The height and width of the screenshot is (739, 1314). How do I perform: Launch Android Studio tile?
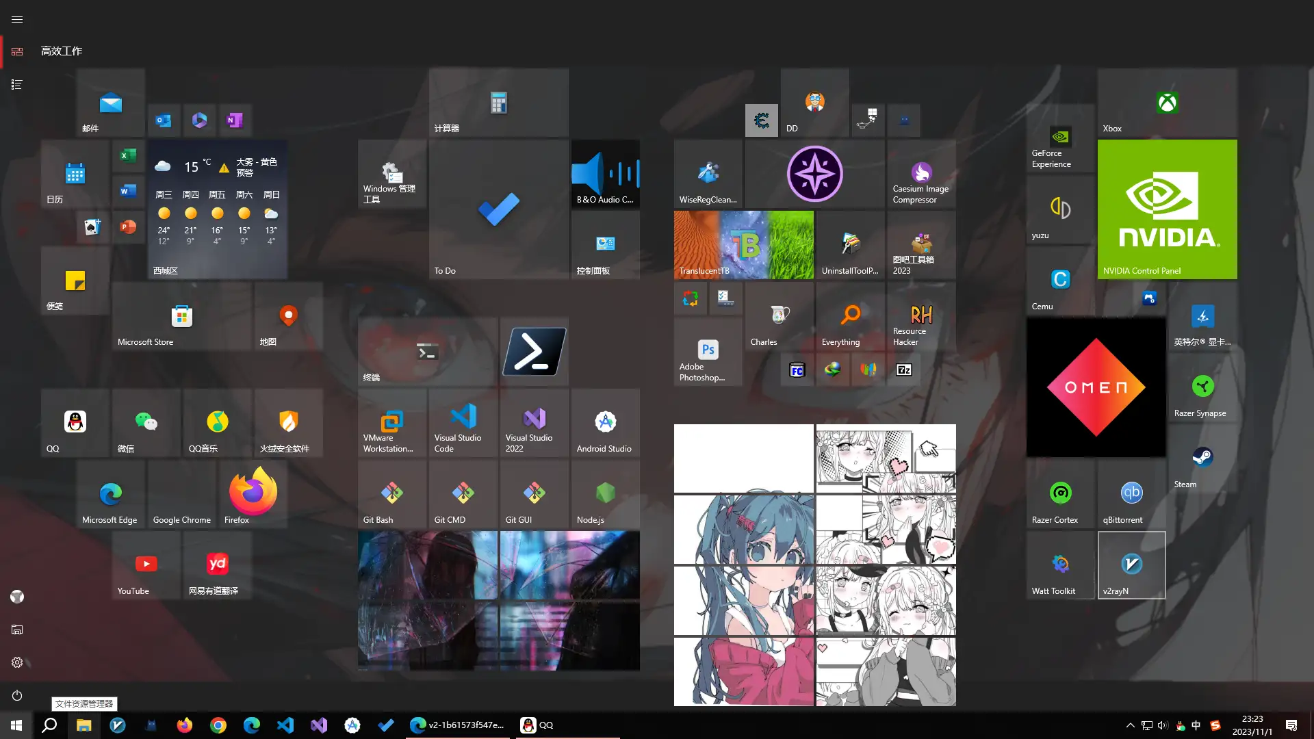coord(605,423)
